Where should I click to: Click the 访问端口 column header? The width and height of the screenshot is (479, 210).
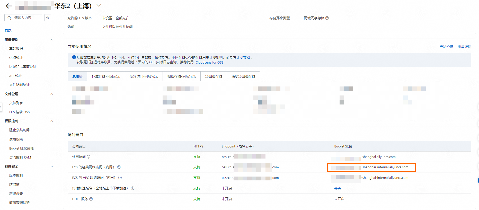click(79, 146)
